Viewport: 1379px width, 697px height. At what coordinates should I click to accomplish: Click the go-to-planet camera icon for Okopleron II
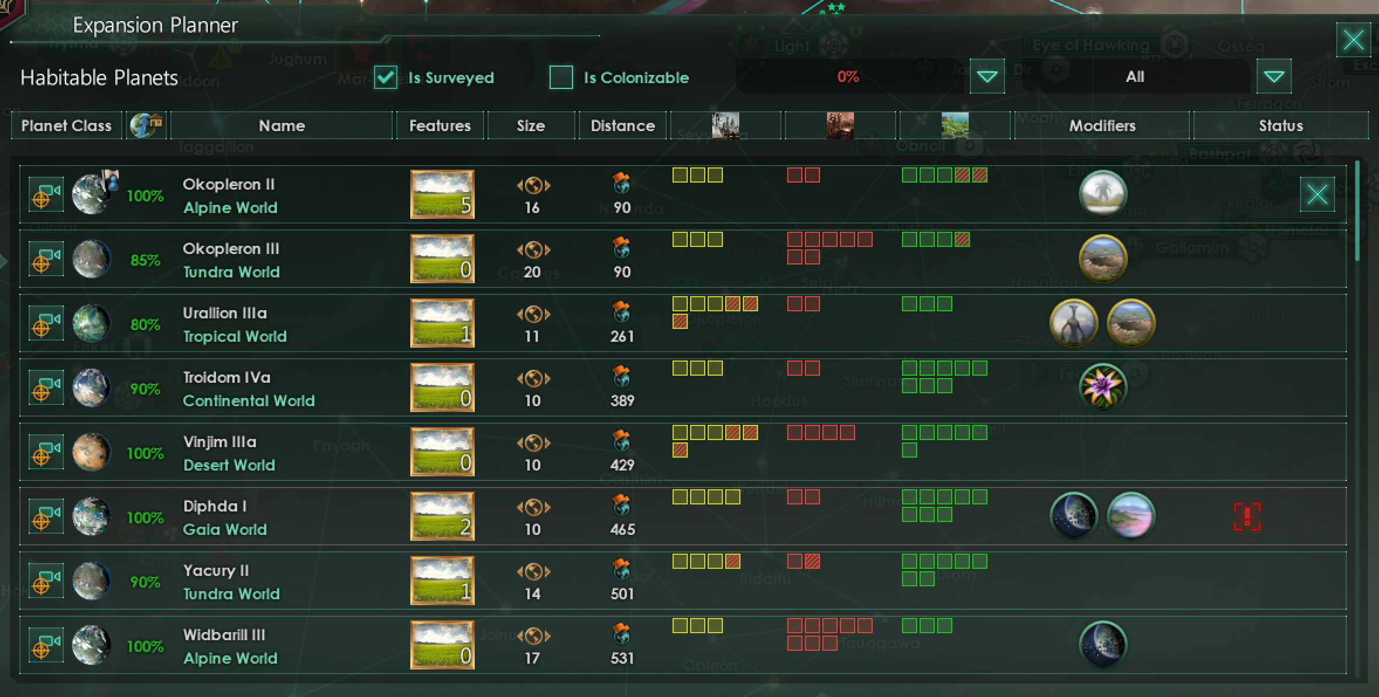[46, 194]
